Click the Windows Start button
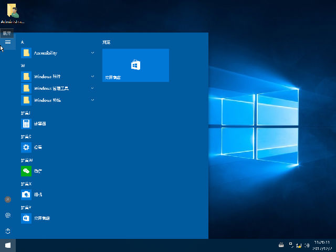 8,245
